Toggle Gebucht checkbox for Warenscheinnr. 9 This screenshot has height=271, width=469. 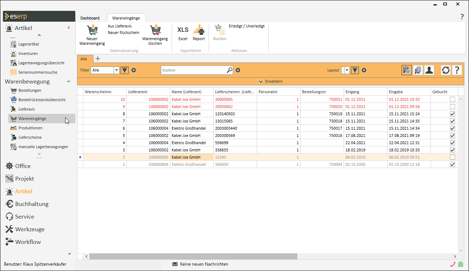click(452, 107)
